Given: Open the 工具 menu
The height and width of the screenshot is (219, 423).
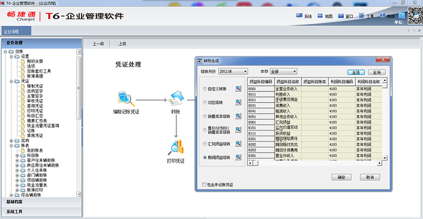Looking at the screenshot, I should point(366,16).
